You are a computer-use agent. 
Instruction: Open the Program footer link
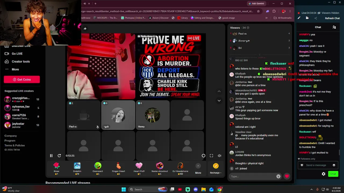pyautogui.click(x=10, y=140)
